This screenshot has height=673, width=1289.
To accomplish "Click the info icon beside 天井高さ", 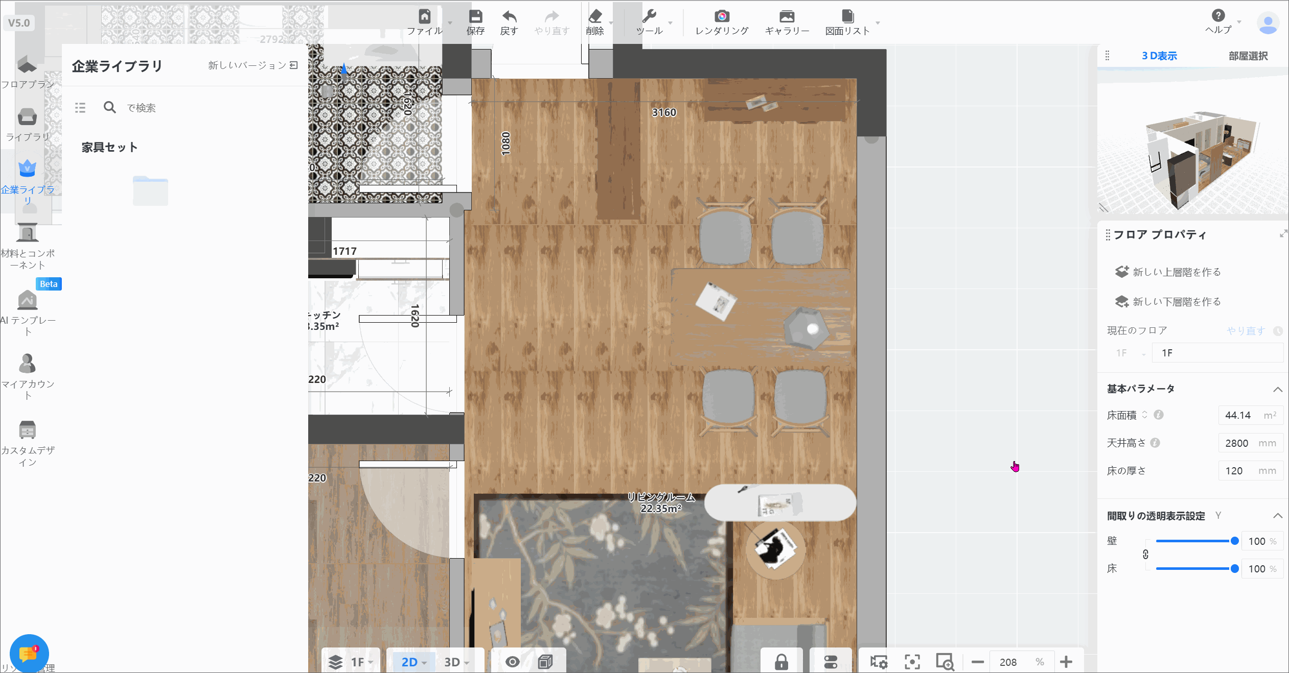I will click(x=1155, y=443).
